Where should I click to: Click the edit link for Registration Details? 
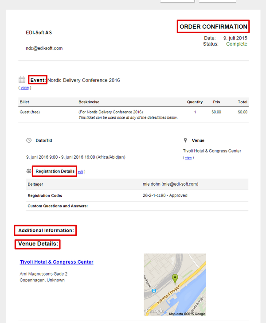click(x=80, y=172)
